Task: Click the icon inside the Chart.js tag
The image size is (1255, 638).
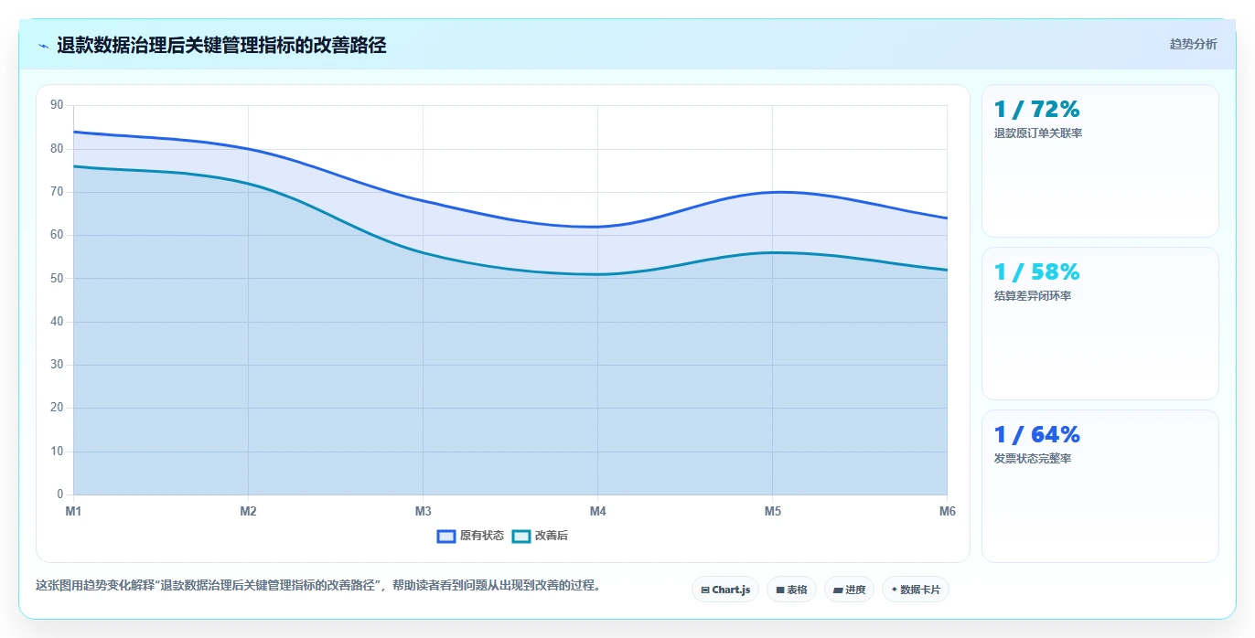Action: (x=704, y=590)
